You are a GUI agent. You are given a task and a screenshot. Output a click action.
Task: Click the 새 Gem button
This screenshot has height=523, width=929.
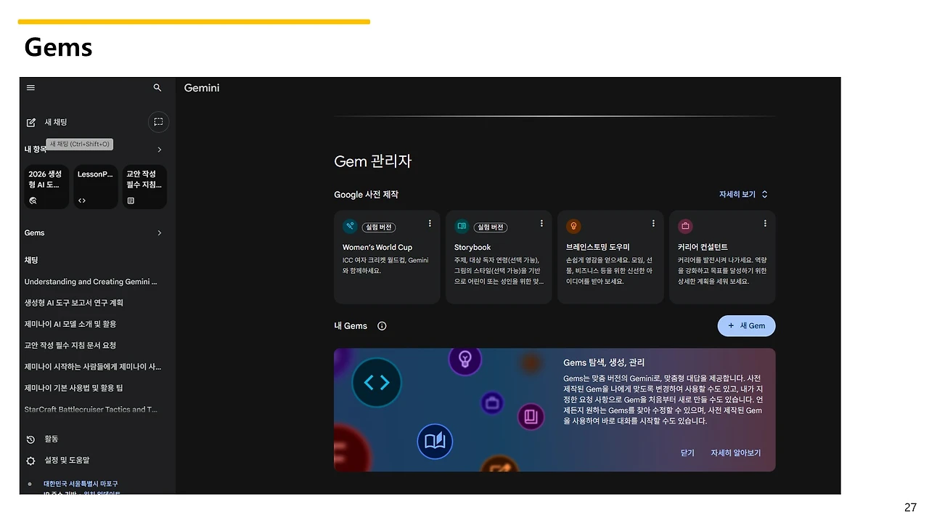(746, 325)
